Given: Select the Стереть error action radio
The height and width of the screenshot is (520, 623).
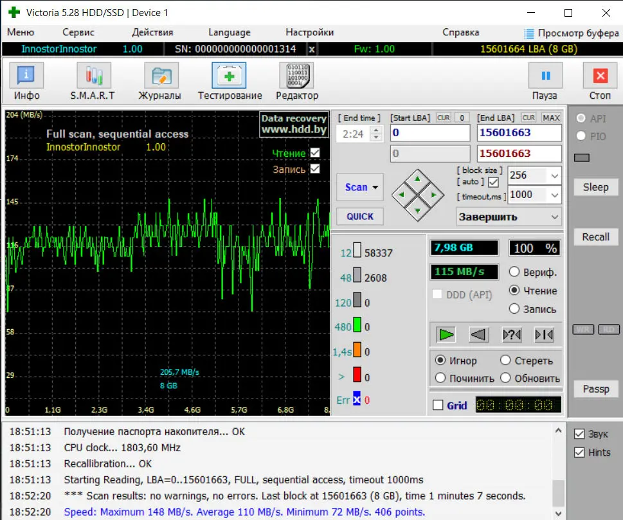Looking at the screenshot, I should [x=505, y=361].
